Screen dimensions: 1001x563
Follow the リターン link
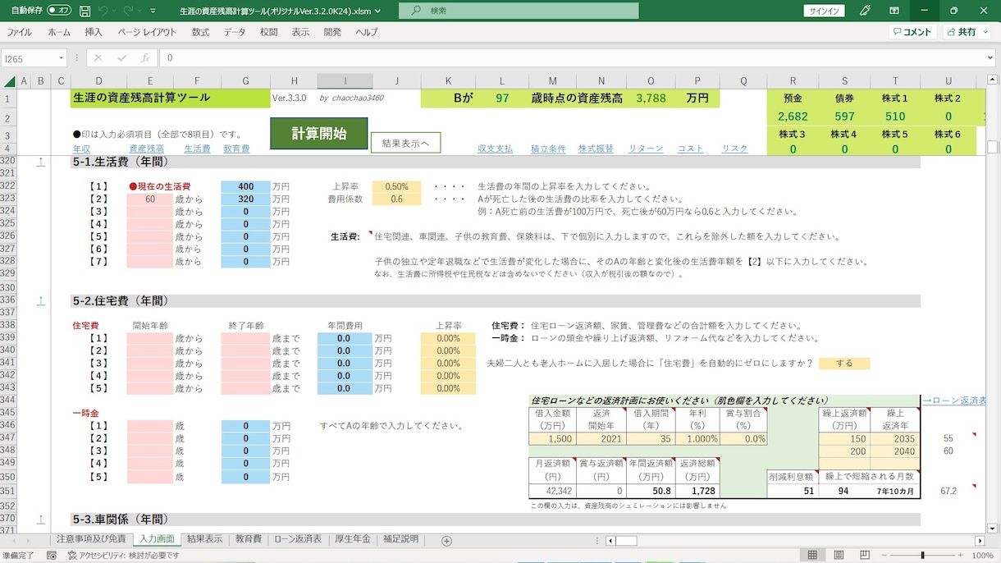(x=646, y=149)
